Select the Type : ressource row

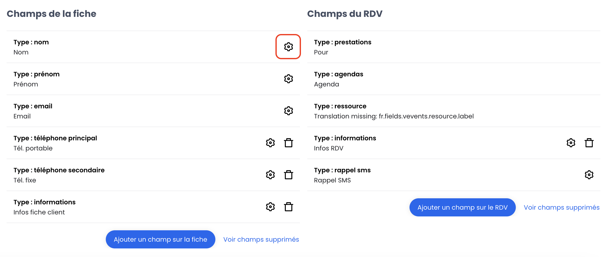tap(454, 111)
